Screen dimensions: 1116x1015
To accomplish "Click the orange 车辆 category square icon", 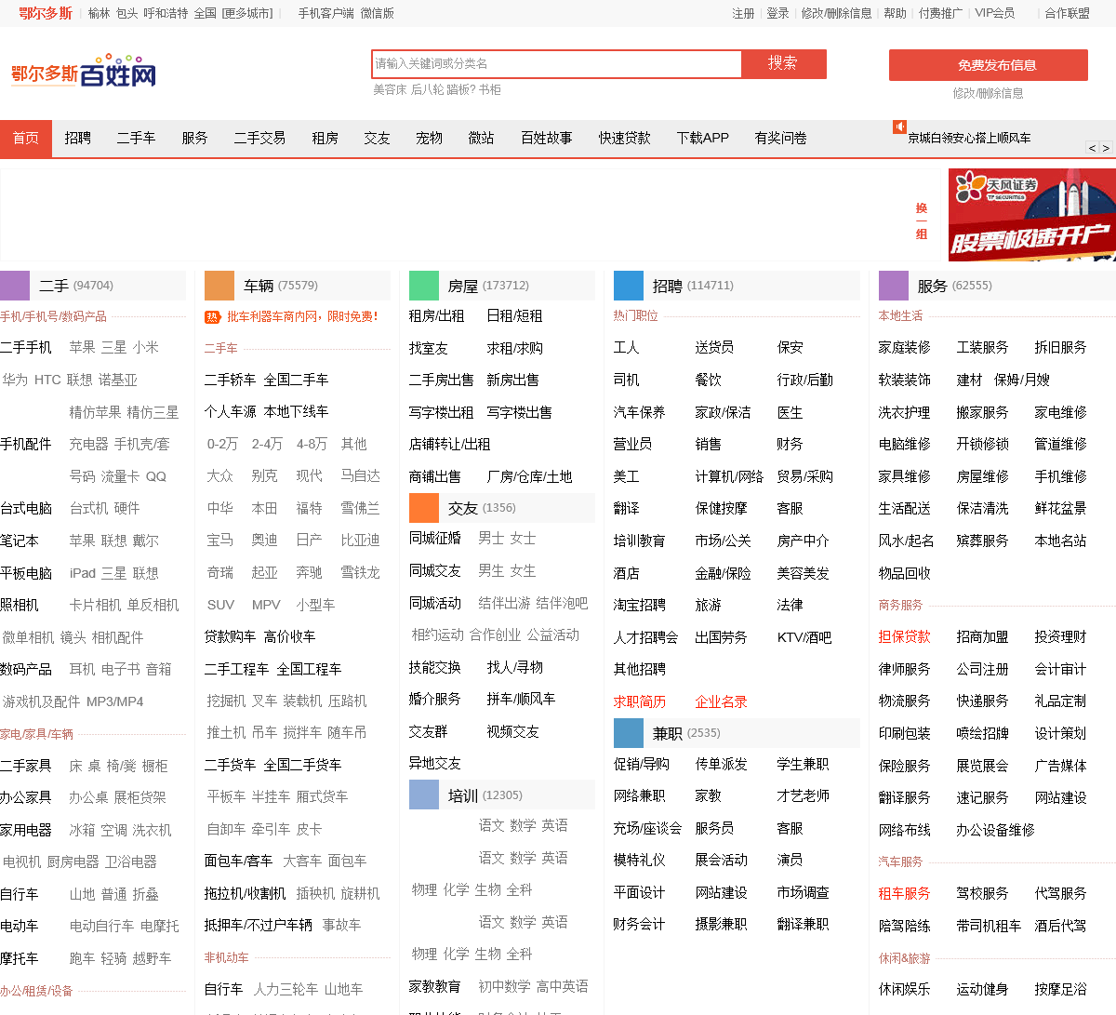I will click(x=219, y=286).
